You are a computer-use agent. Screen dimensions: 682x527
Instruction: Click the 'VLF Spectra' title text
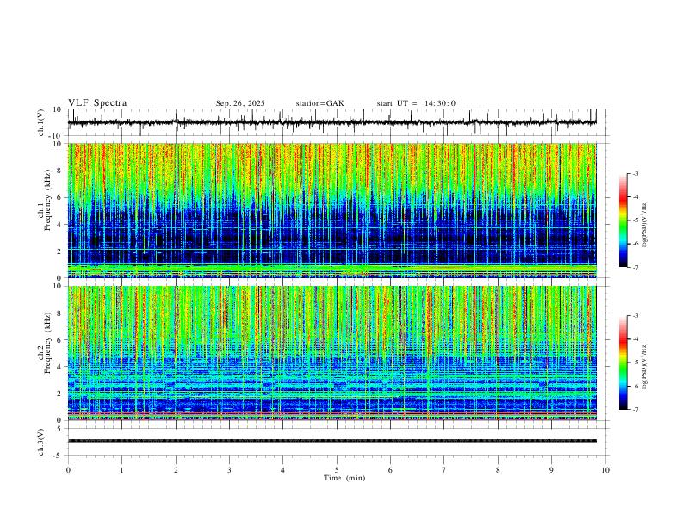click(x=97, y=103)
